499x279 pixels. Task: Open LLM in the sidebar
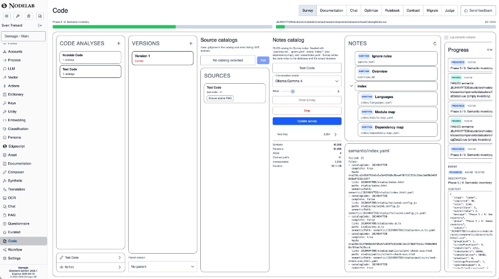click(23, 69)
